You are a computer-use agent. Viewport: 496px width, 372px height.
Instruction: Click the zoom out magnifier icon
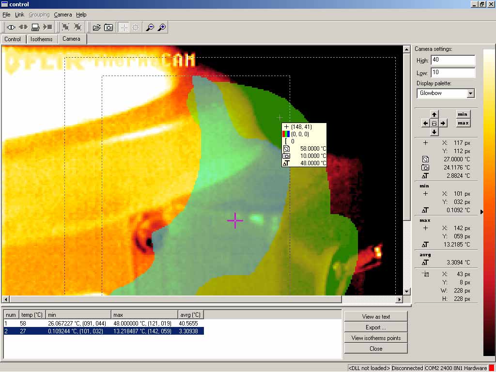(150, 28)
